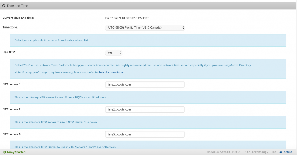Focus the NTP server 2 input field
Viewport: 297px width, 155px height.
(145, 109)
